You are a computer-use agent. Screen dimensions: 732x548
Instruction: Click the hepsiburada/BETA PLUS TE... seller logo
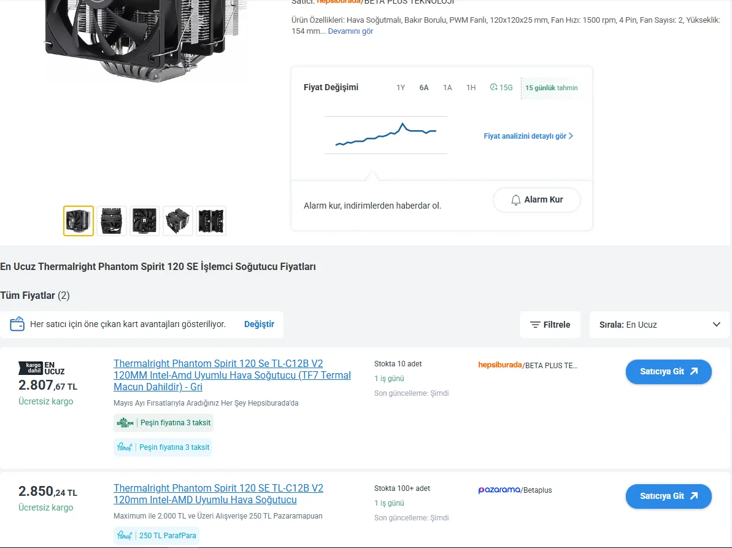click(528, 365)
